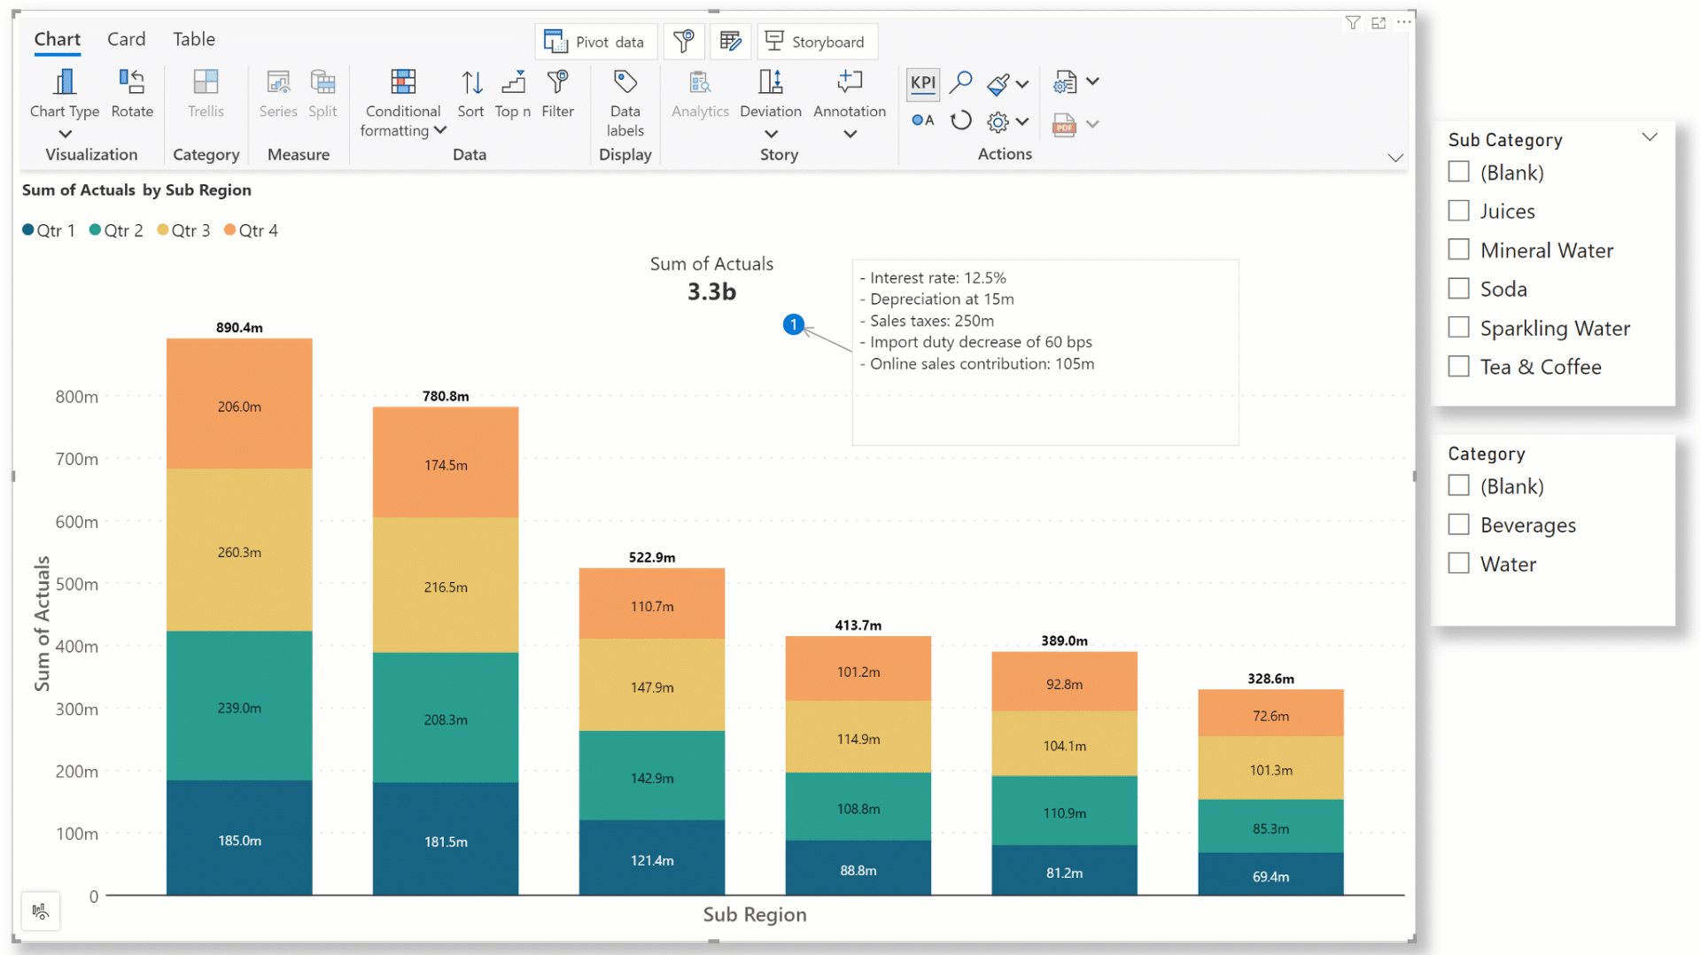Viewport: 1701px width, 955px height.
Task: Collapse the Sub Category slicer chevron
Action: pyautogui.click(x=1649, y=137)
